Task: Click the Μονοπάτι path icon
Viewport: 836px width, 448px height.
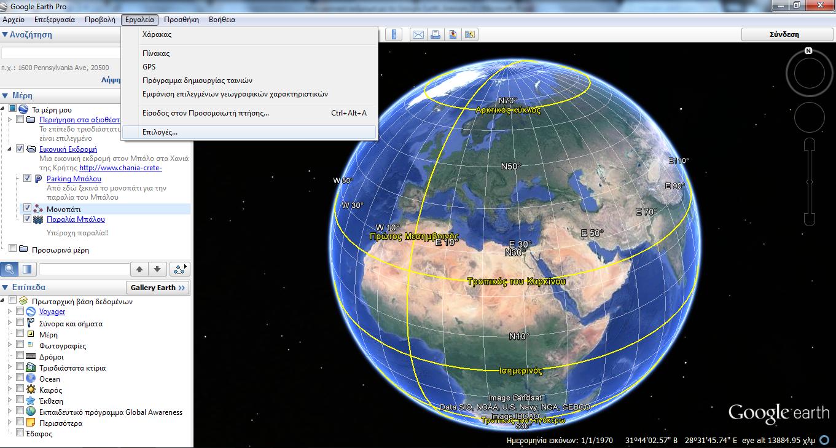Action: point(39,209)
